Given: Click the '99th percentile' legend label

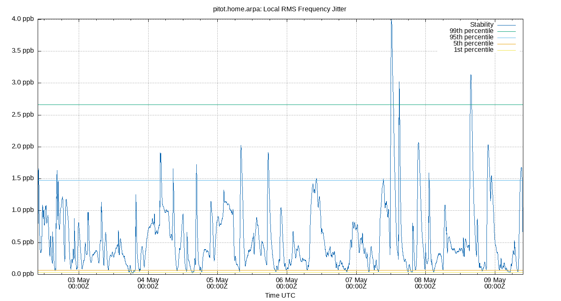Looking at the screenshot, I should (x=471, y=31).
